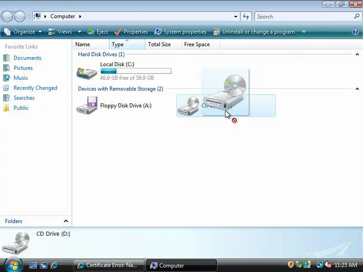
Task: Click the Documents icon in the sidebar
Action: point(6,58)
